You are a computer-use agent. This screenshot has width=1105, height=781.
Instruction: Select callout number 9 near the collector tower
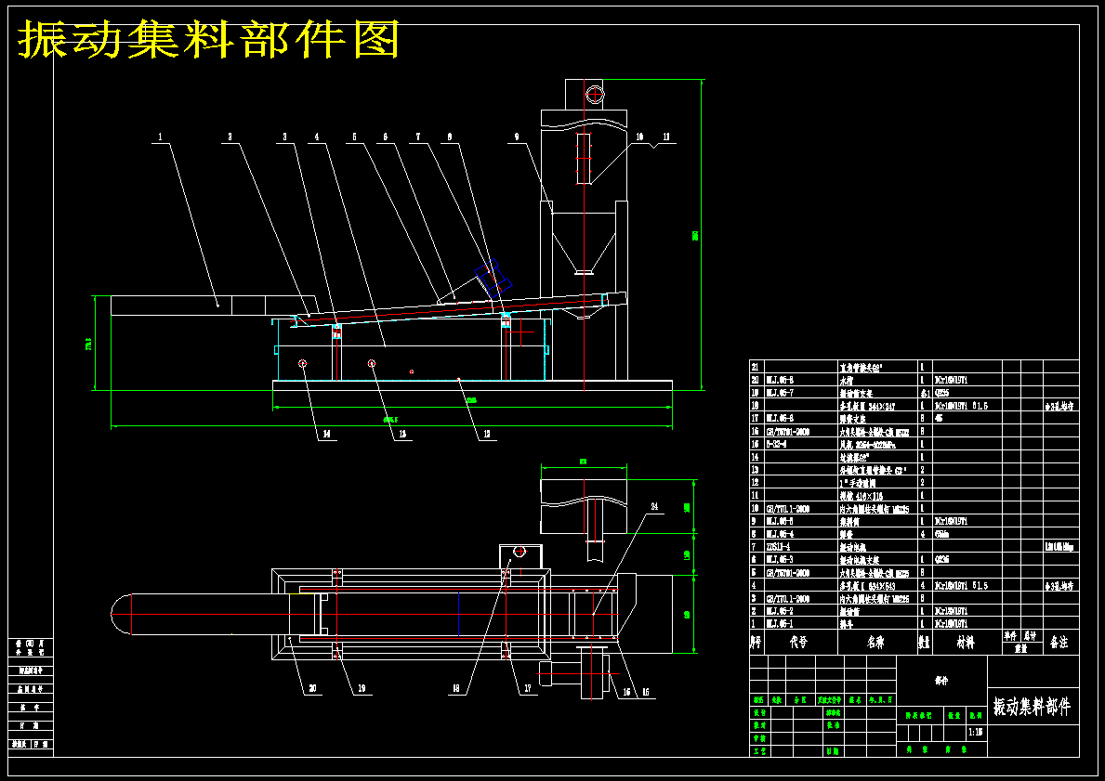click(x=517, y=137)
